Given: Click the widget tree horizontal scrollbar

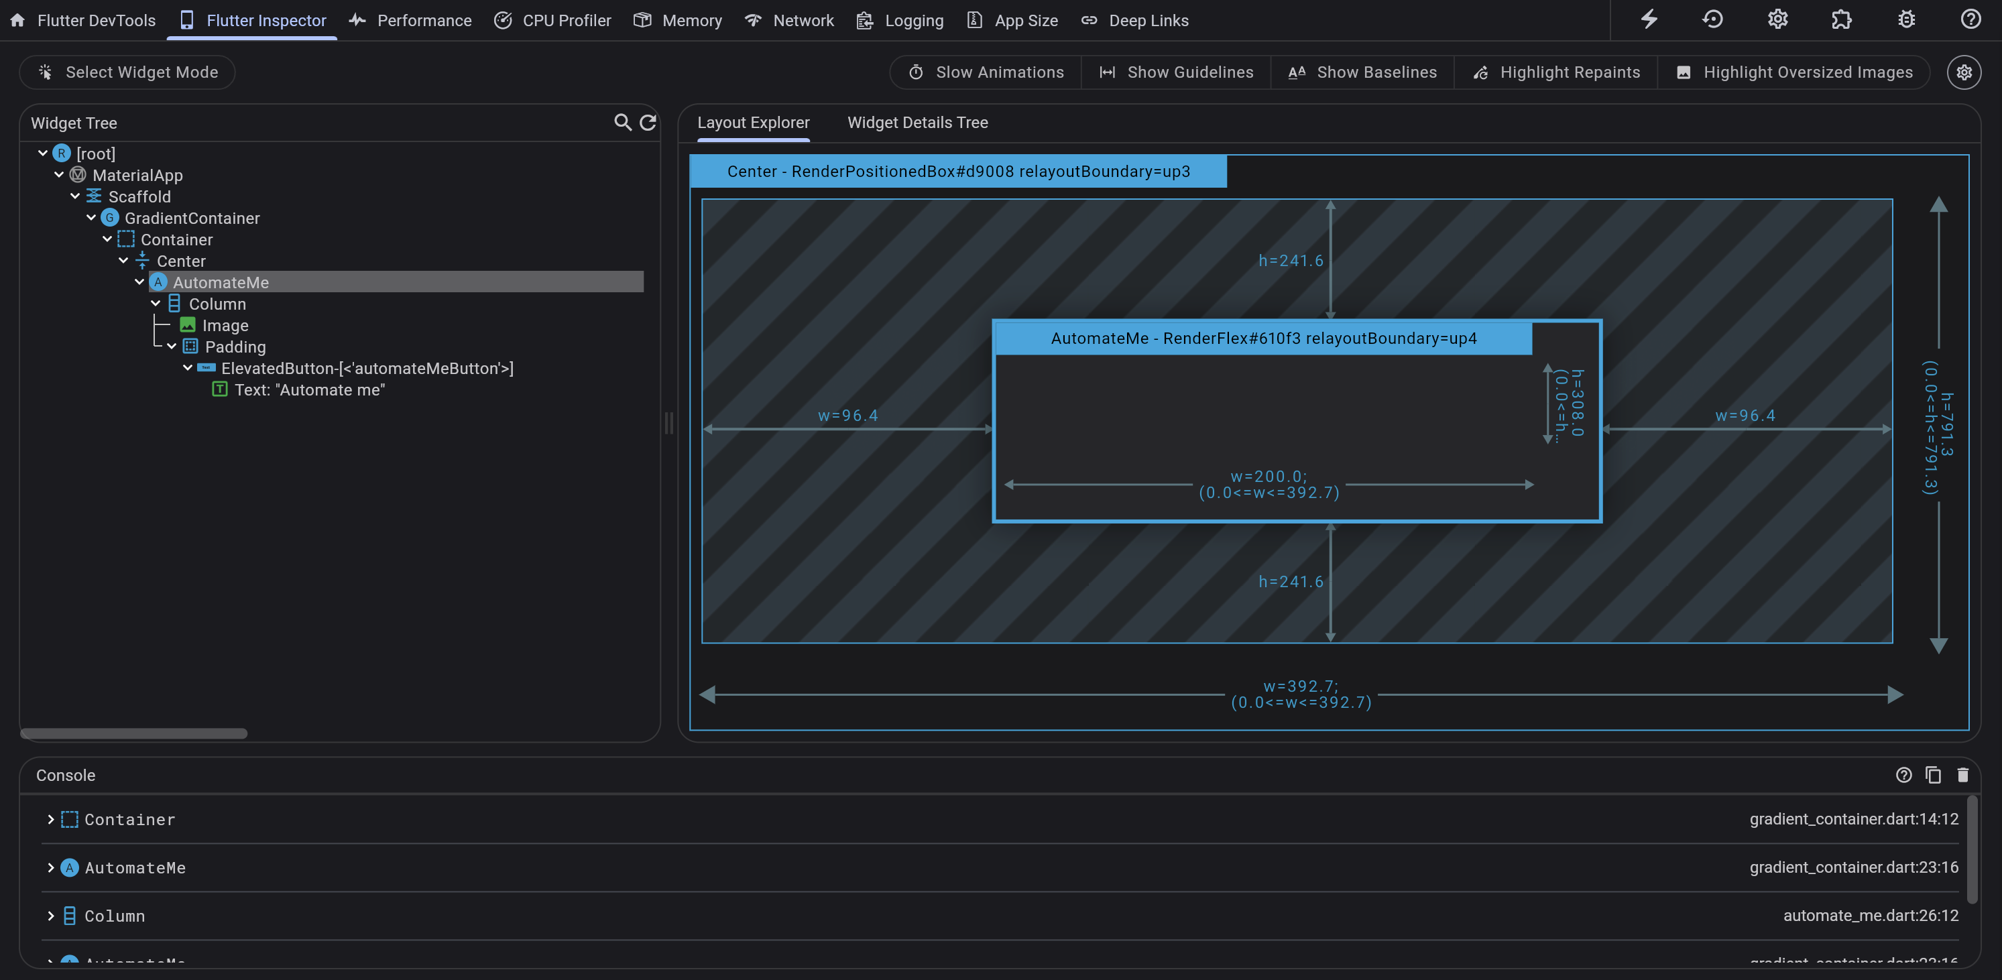Looking at the screenshot, I should [x=133, y=733].
